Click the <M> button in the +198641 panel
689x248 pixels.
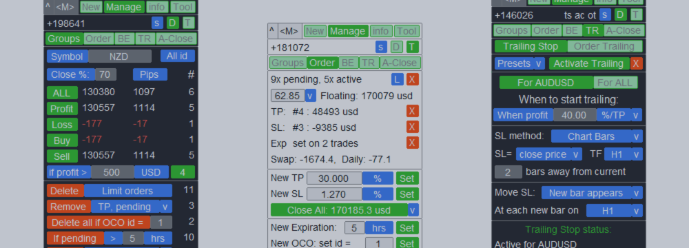[x=65, y=7]
